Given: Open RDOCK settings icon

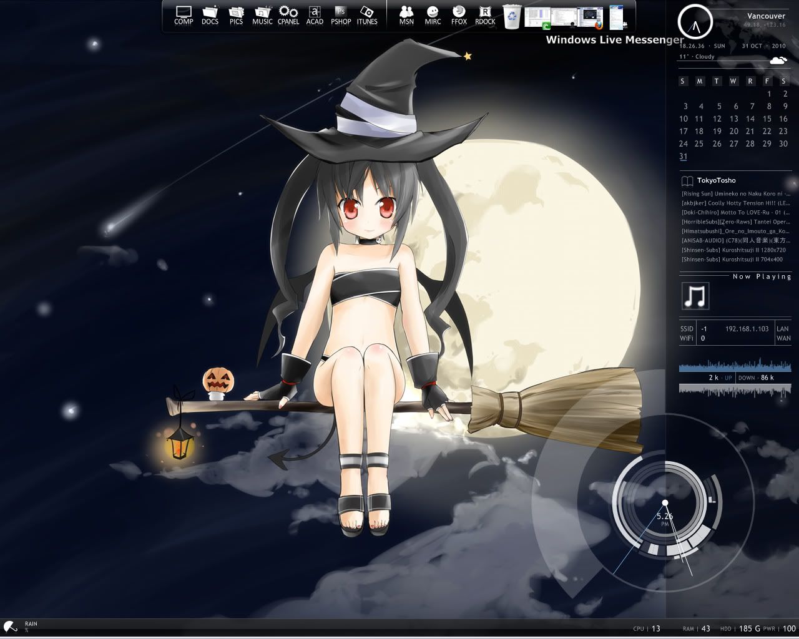Looking at the screenshot, I should click(x=485, y=15).
